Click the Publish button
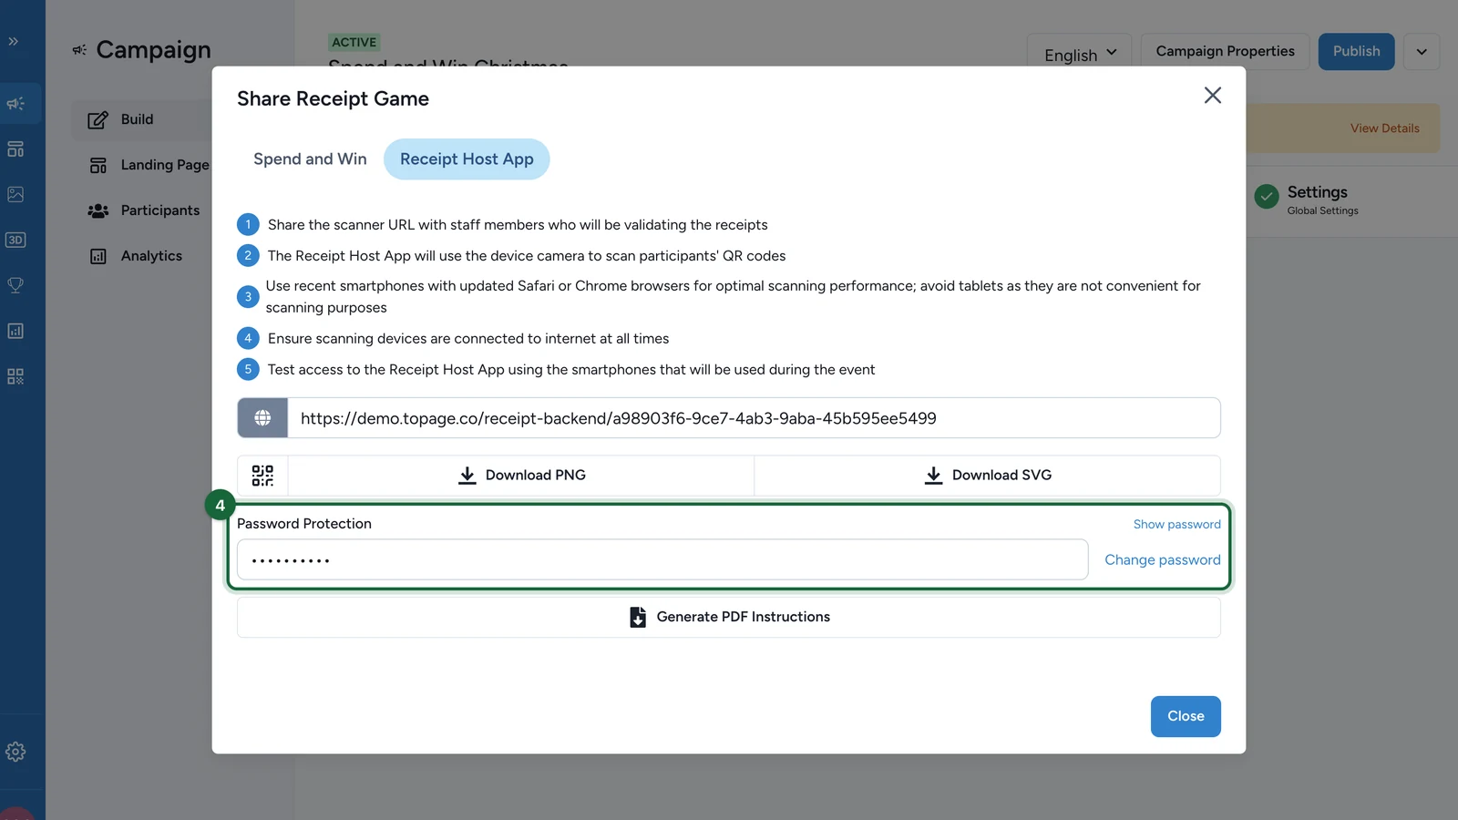The width and height of the screenshot is (1458, 820). (x=1356, y=52)
